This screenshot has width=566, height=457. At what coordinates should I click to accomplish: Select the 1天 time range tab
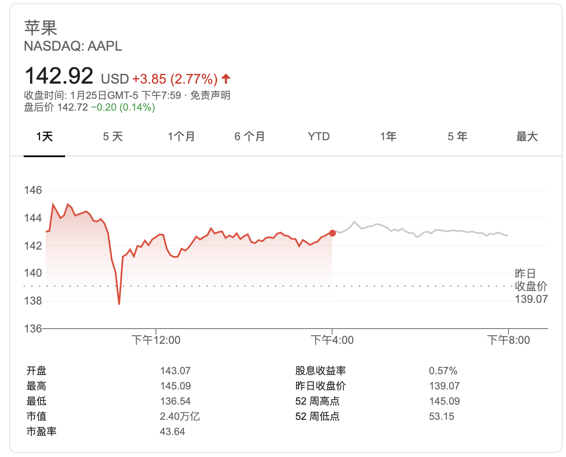[x=44, y=136]
